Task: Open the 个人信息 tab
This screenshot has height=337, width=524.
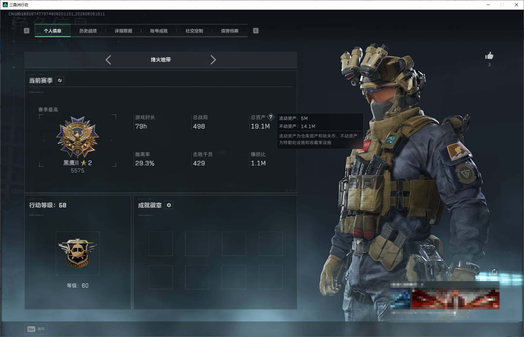Action: pos(53,31)
